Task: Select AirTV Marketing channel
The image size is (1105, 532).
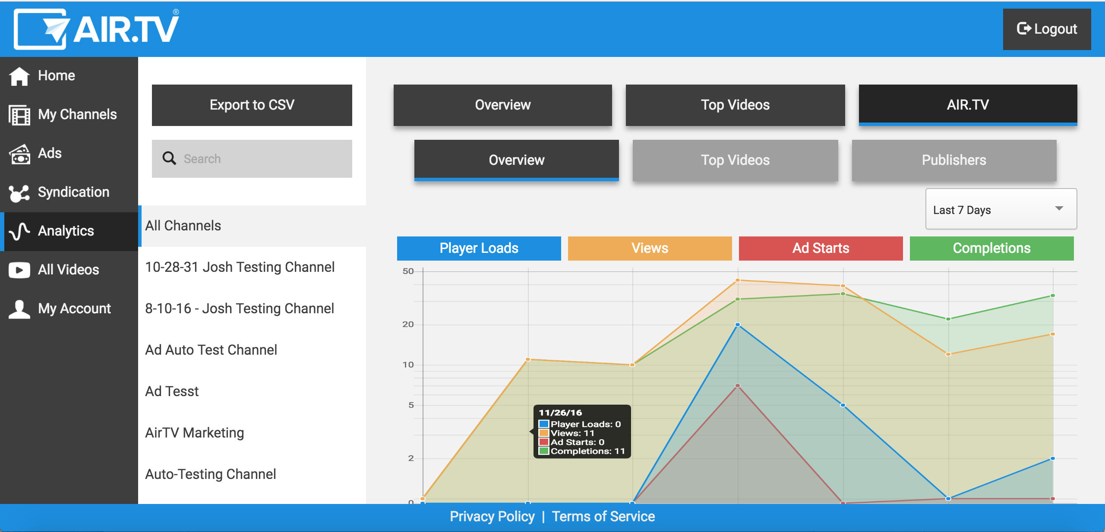Action: [195, 433]
